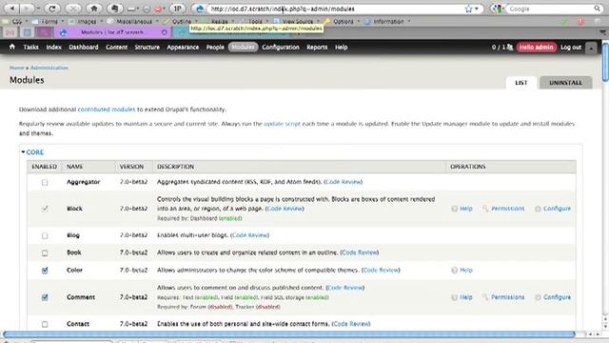
Task: Toggle the admin toolbar drawer arrow
Action: (591, 48)
